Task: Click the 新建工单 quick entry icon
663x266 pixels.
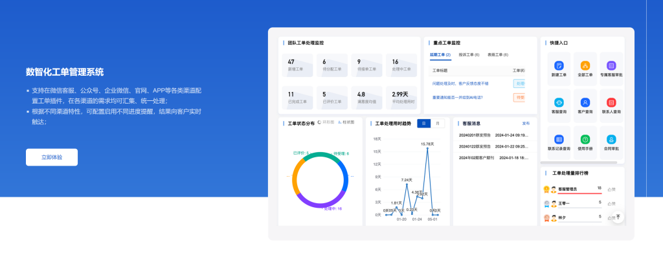Action: (559, 65)
